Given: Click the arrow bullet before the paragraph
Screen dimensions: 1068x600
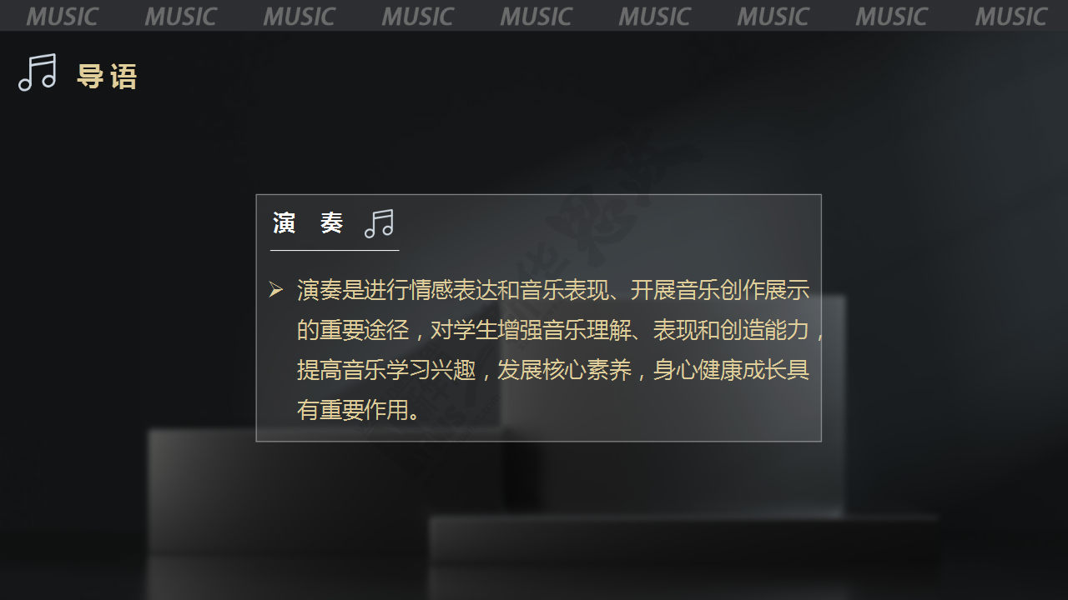Looking at the screenshot, I should pyautogui.click(x=276, y=290).
